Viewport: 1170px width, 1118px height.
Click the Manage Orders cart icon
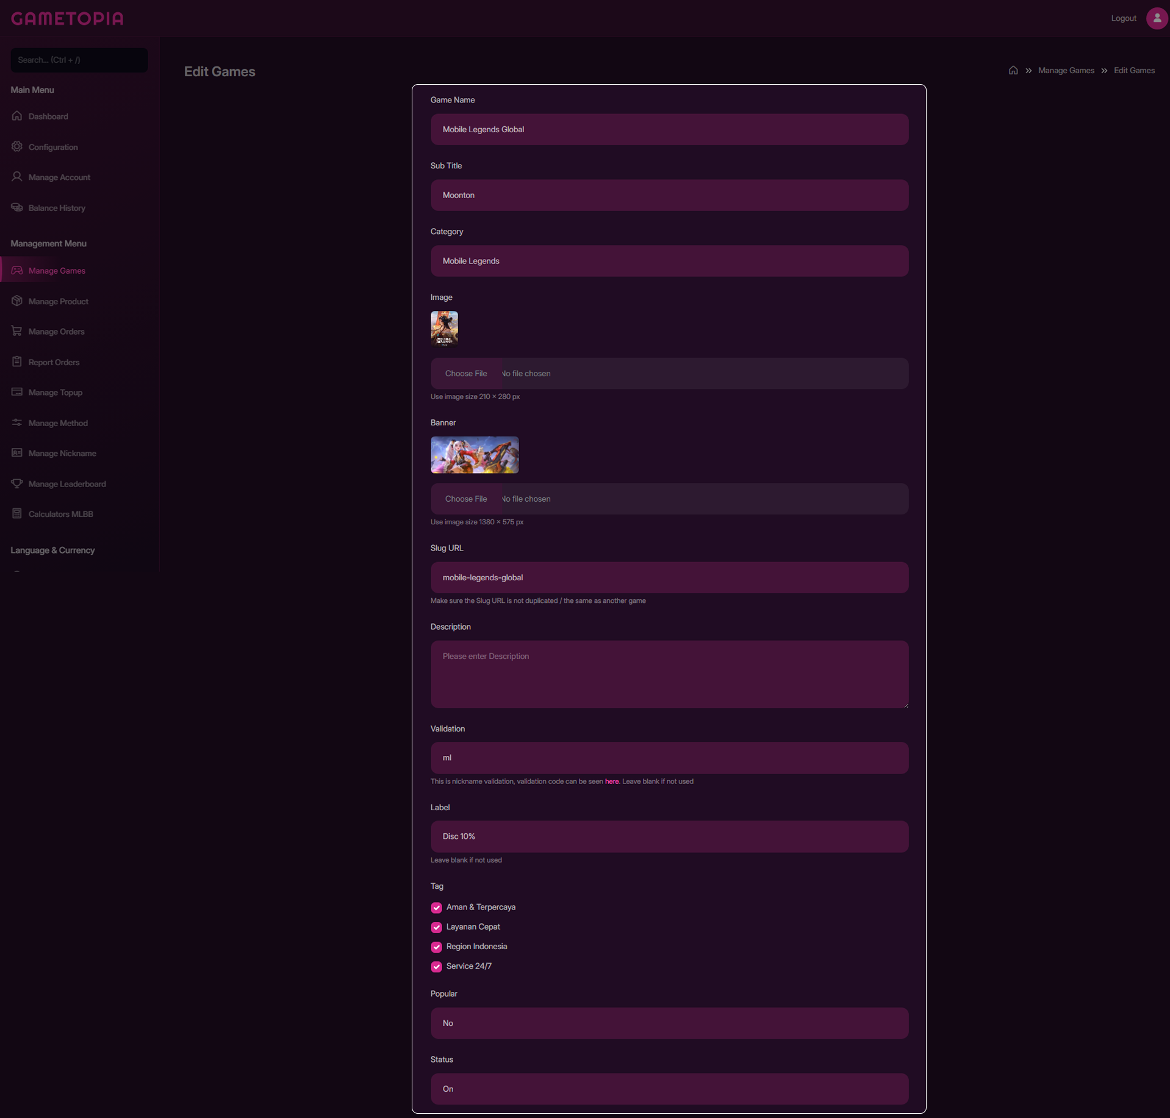17,331
